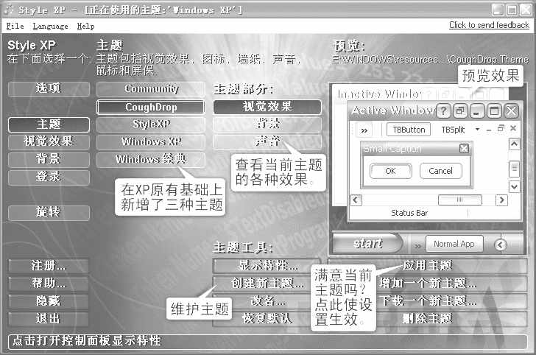Click the Style XP title bar icon

pos(10,10)
